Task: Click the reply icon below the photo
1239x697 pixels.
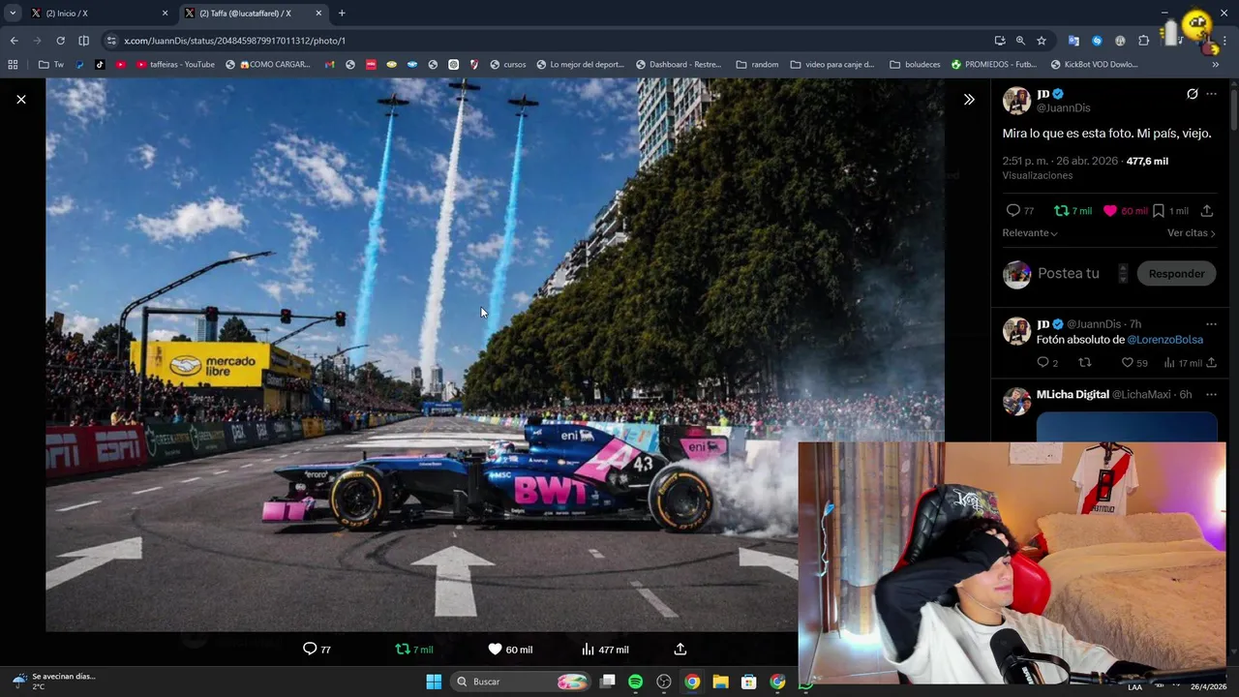Action: [310, 649]
